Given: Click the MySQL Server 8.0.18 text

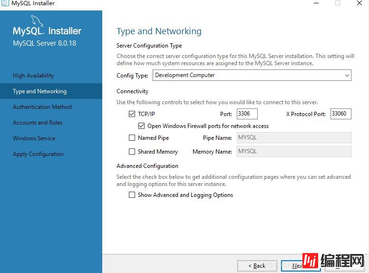Looking at the screenshot, I should (x=45, y=43).
